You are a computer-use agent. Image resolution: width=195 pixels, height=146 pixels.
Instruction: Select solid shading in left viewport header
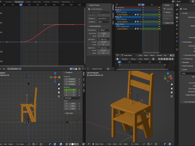point(72,144)
